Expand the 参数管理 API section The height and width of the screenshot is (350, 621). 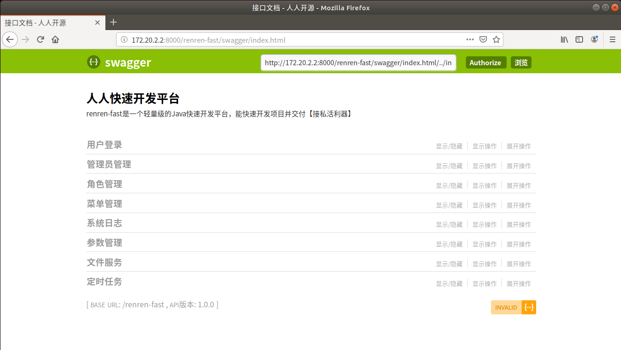[104, 243]
